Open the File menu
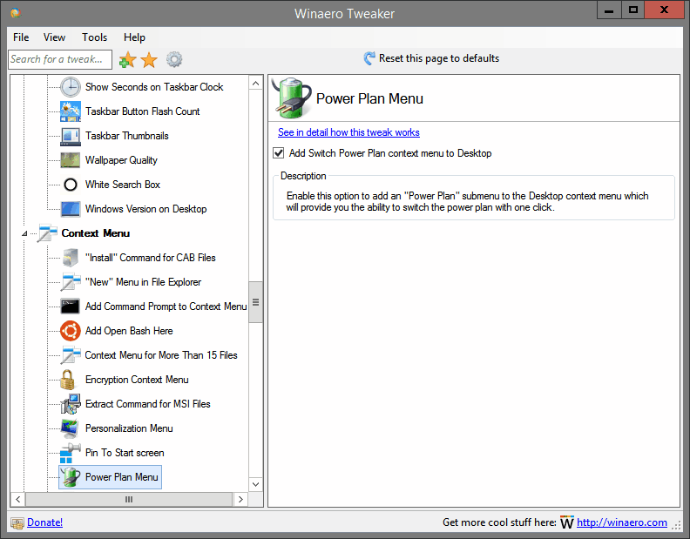Viewport: 690px width, 539px height. point(21,37)
